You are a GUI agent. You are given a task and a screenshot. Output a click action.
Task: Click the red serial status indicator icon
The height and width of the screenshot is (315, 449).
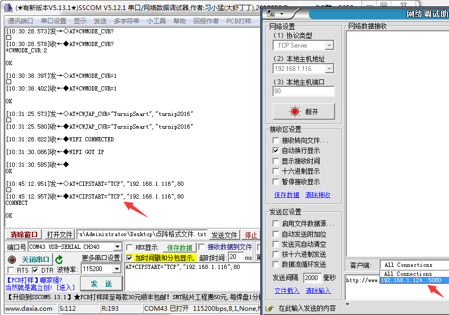(12, 259)
